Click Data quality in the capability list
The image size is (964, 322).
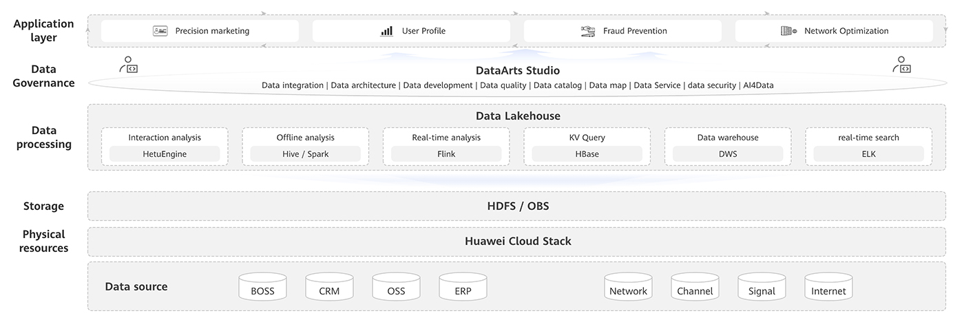(503, 85)
